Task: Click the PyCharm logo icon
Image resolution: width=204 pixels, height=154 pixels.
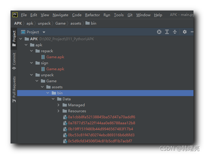Action: click(x=15, y=15)
